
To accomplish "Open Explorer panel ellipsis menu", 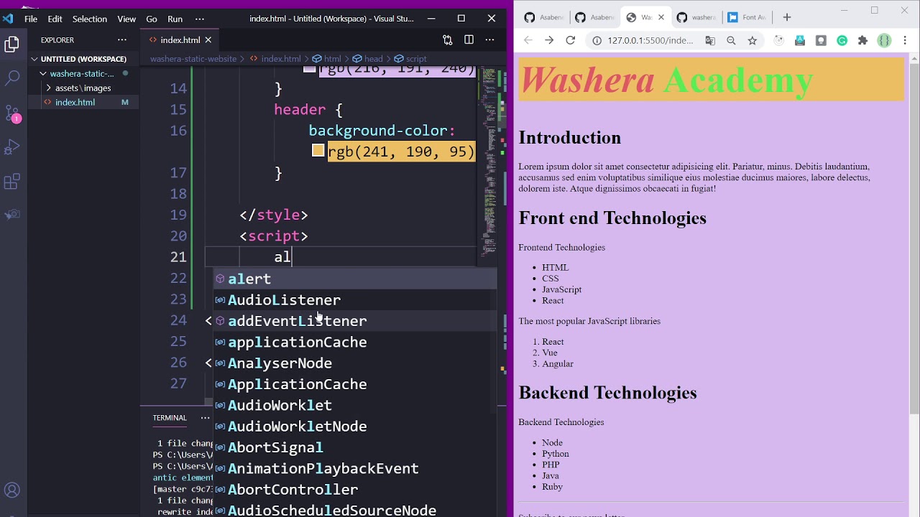I will coord(122,40).
